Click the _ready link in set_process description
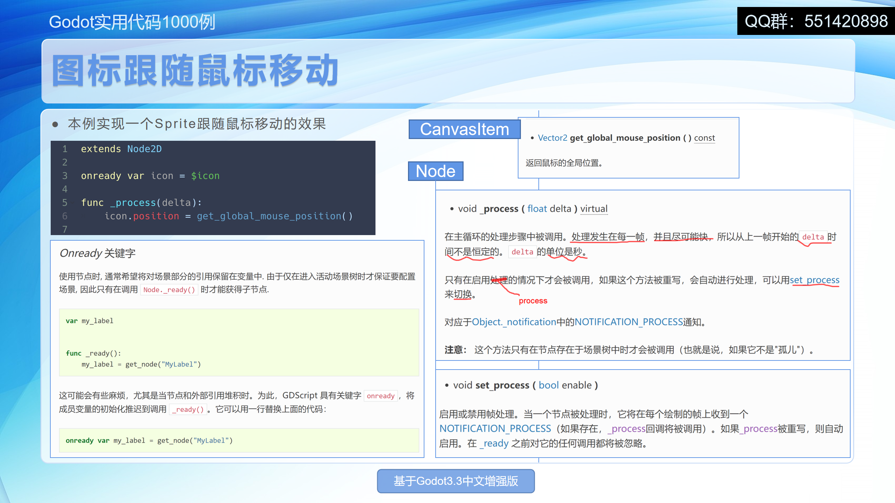The height and width of the screenshot is (503, 895). pyautogui.click(x=494, y=443)
